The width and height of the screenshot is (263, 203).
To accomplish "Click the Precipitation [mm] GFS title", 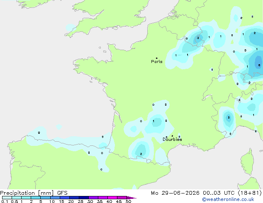I will (34, 193).
